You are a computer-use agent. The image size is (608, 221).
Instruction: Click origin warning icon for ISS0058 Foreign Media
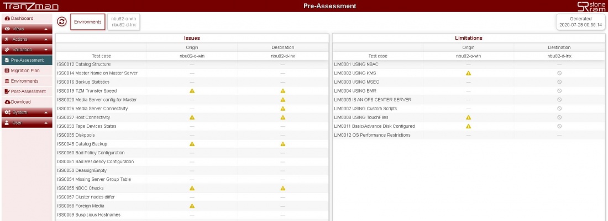tap(192, 206)
